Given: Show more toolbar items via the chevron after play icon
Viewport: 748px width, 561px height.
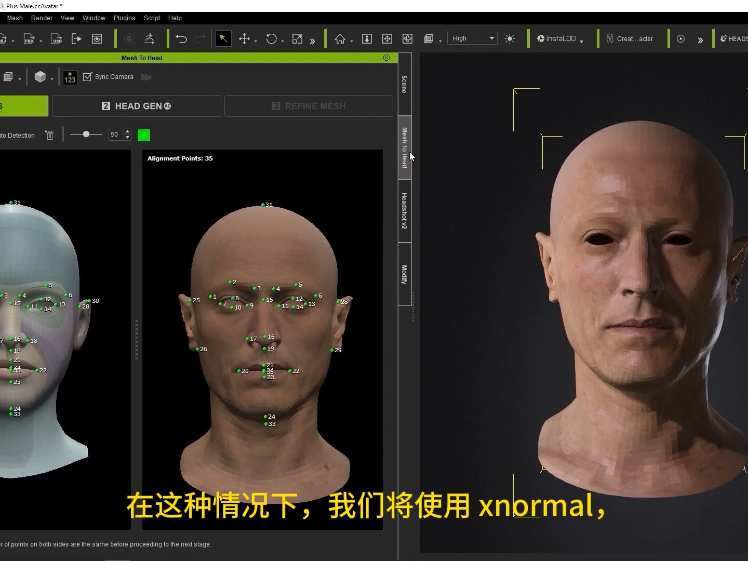Looking at the screenshot, I should click(700, 40).
